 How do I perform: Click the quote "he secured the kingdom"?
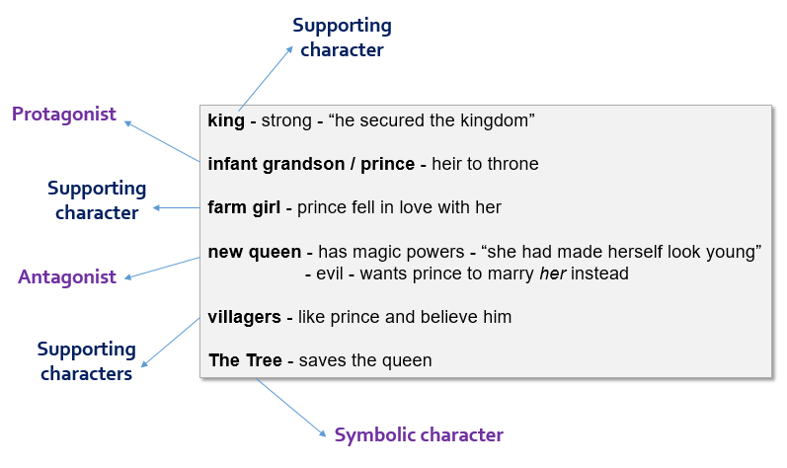point(433,120)
